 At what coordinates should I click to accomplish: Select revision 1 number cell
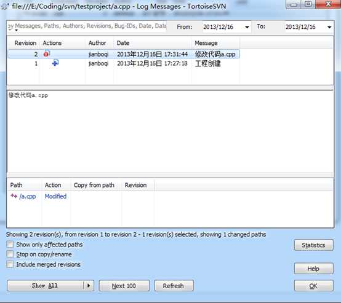tap(36, 63)
